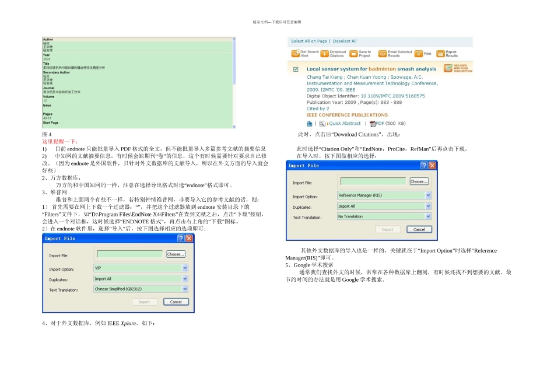Click the orange Print icon
Screen dimensions: 554x392
[418, 54]
